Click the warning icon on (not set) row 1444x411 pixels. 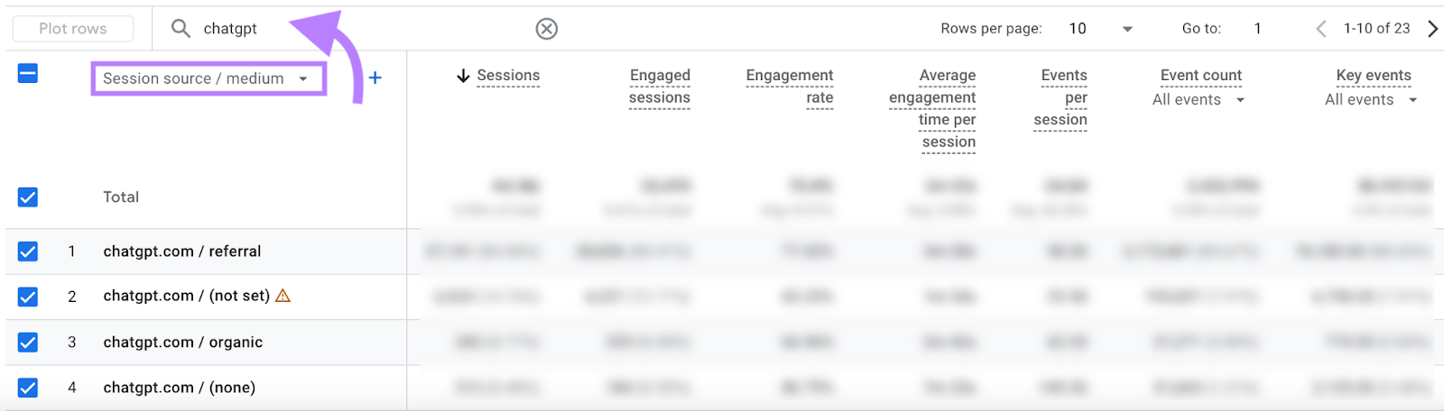pyautogui.click(x=283, y=296)
